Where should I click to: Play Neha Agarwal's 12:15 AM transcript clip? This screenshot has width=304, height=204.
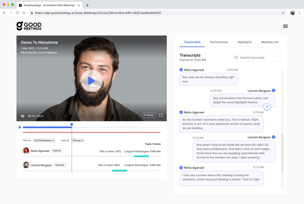click(181, 167)
